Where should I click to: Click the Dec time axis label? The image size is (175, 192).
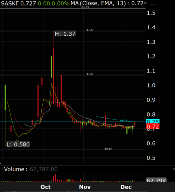pyautogui.click(x=126, y=187)
